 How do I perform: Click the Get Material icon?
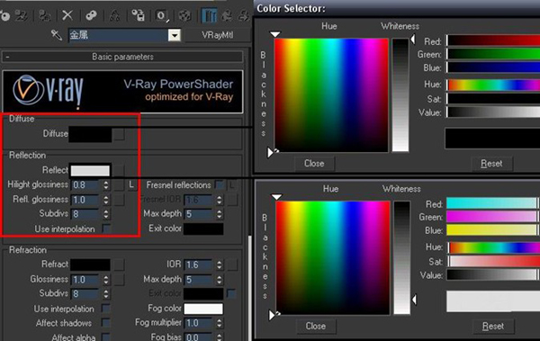pos(4,15)
